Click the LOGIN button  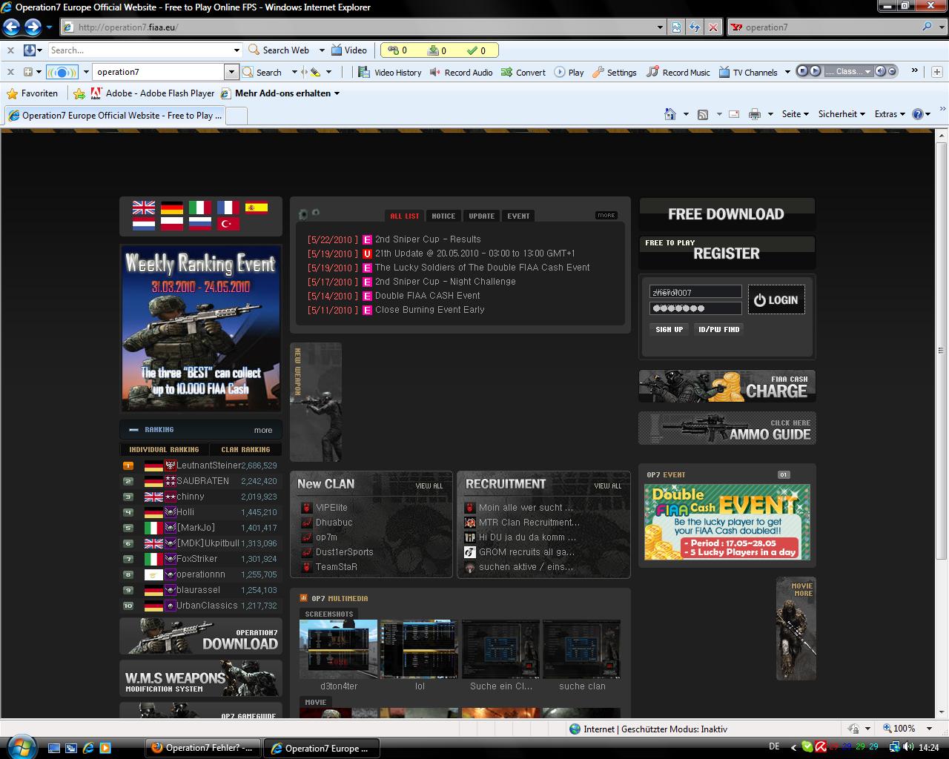pyautogui.click(x=776, y=299)
